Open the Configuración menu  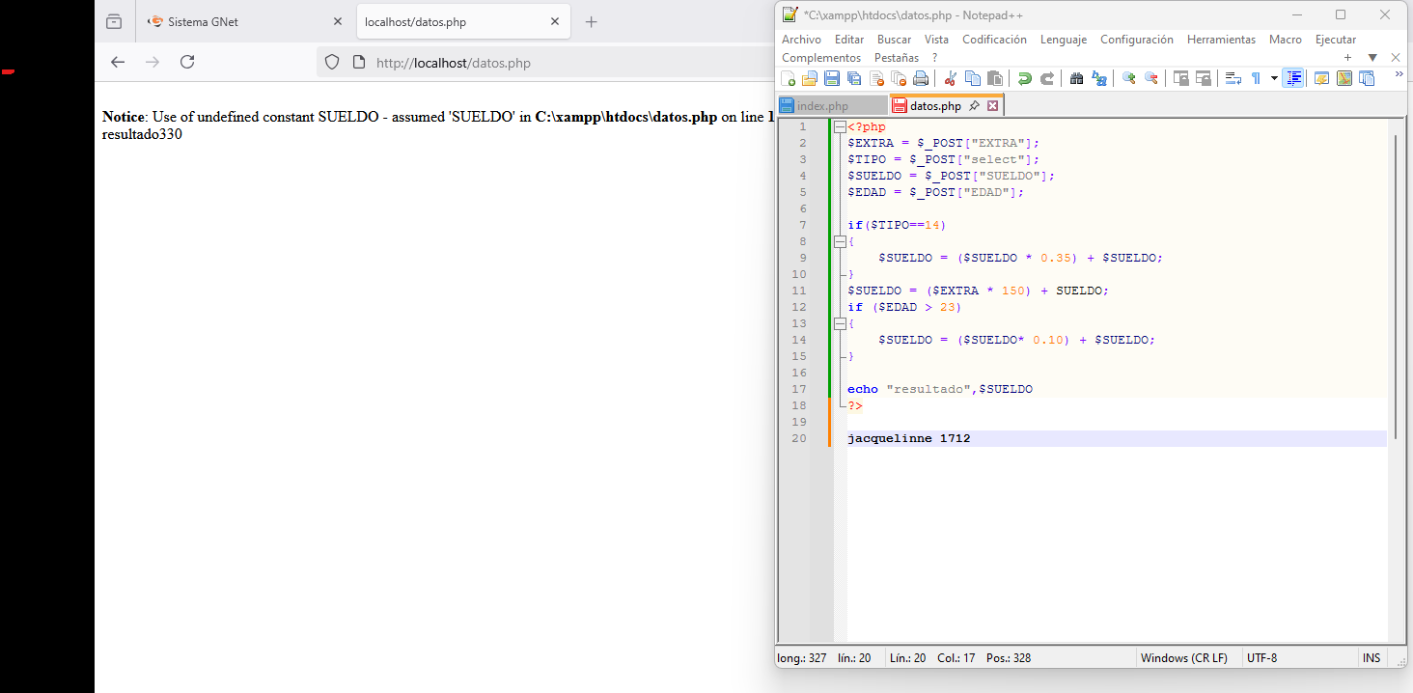1137,40
